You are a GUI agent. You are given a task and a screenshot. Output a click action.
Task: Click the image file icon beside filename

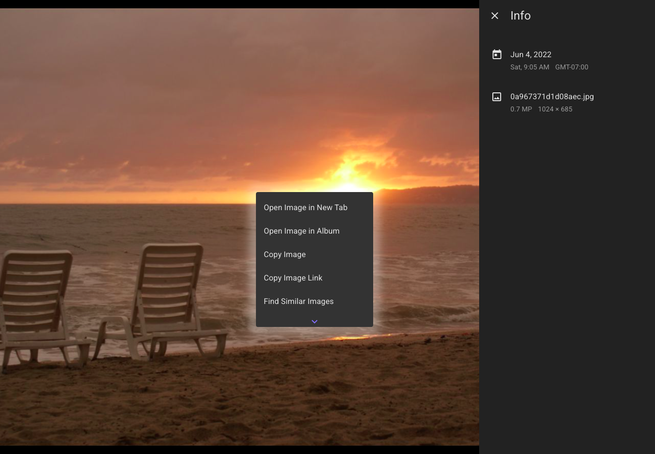497,97
